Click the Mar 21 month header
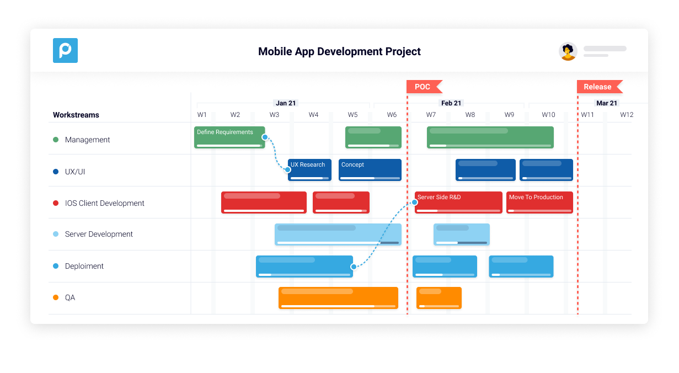Viewport: 679px width, 373px height. [x=607, y=103]
